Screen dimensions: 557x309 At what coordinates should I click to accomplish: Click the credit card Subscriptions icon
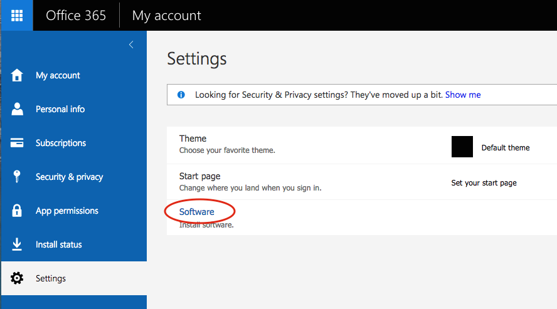point(17,143)
